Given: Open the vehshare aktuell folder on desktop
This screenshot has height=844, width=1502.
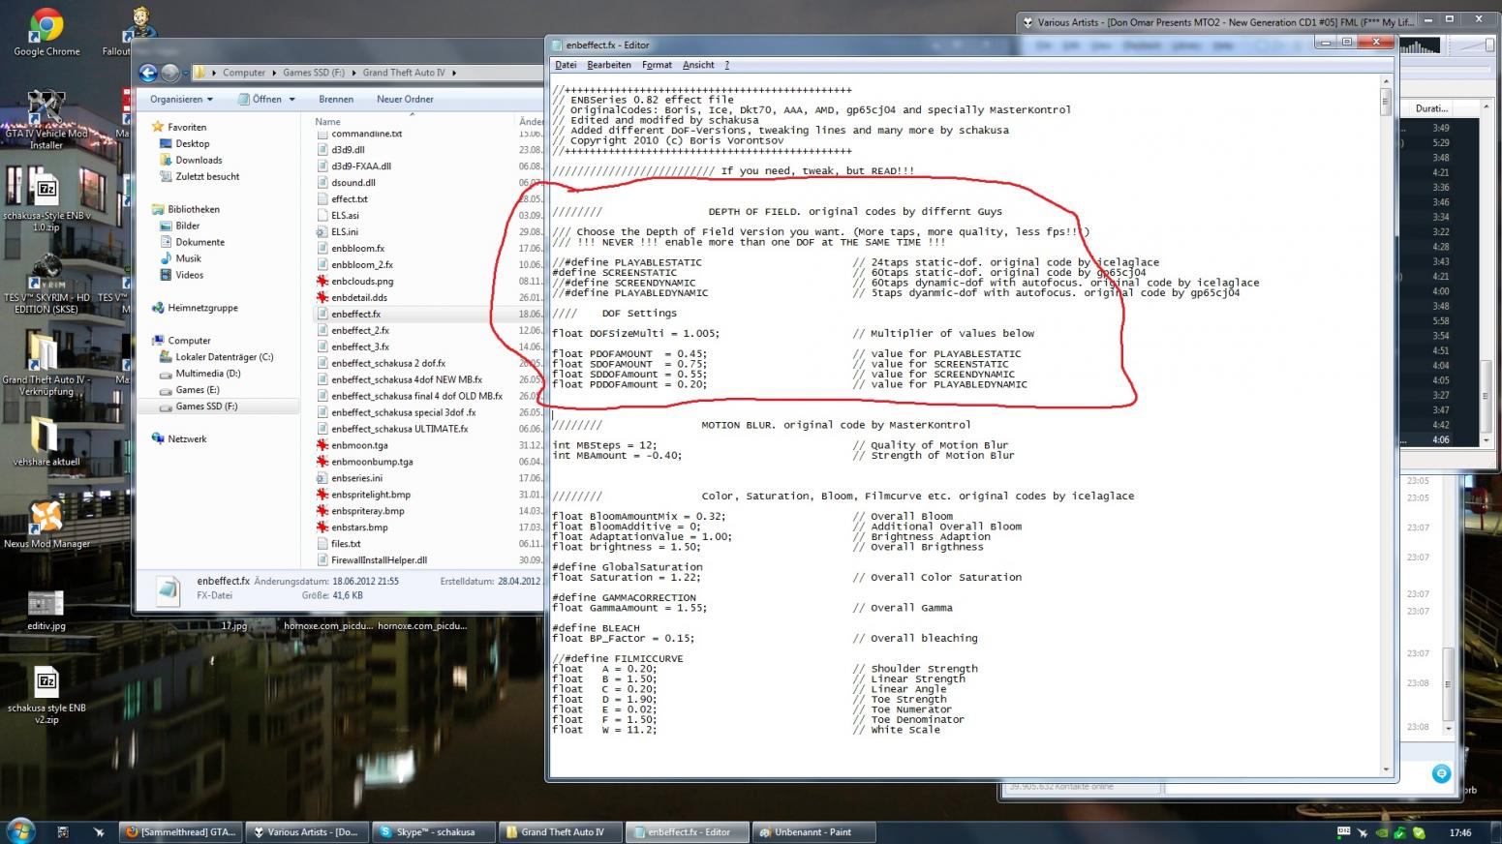Looking at the screenshot, I should click(46, 441).
